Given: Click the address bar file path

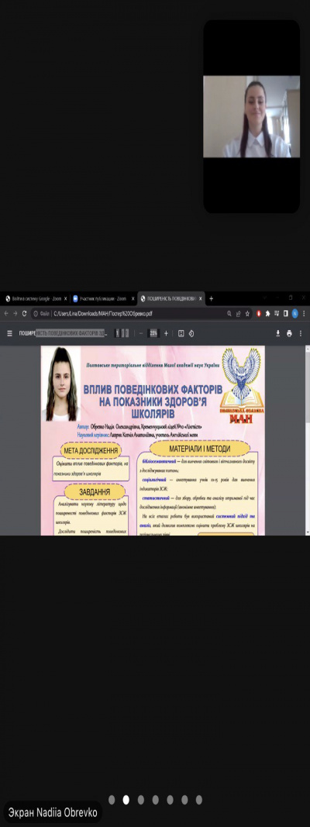Looking at the screenshot, I should 103,313.
